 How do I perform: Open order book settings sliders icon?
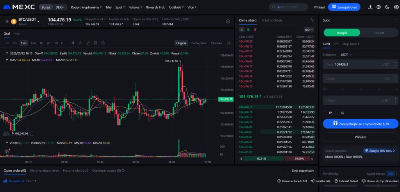tap(312, 20)
